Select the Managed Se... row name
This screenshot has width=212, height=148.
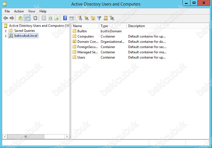[88, 52]
